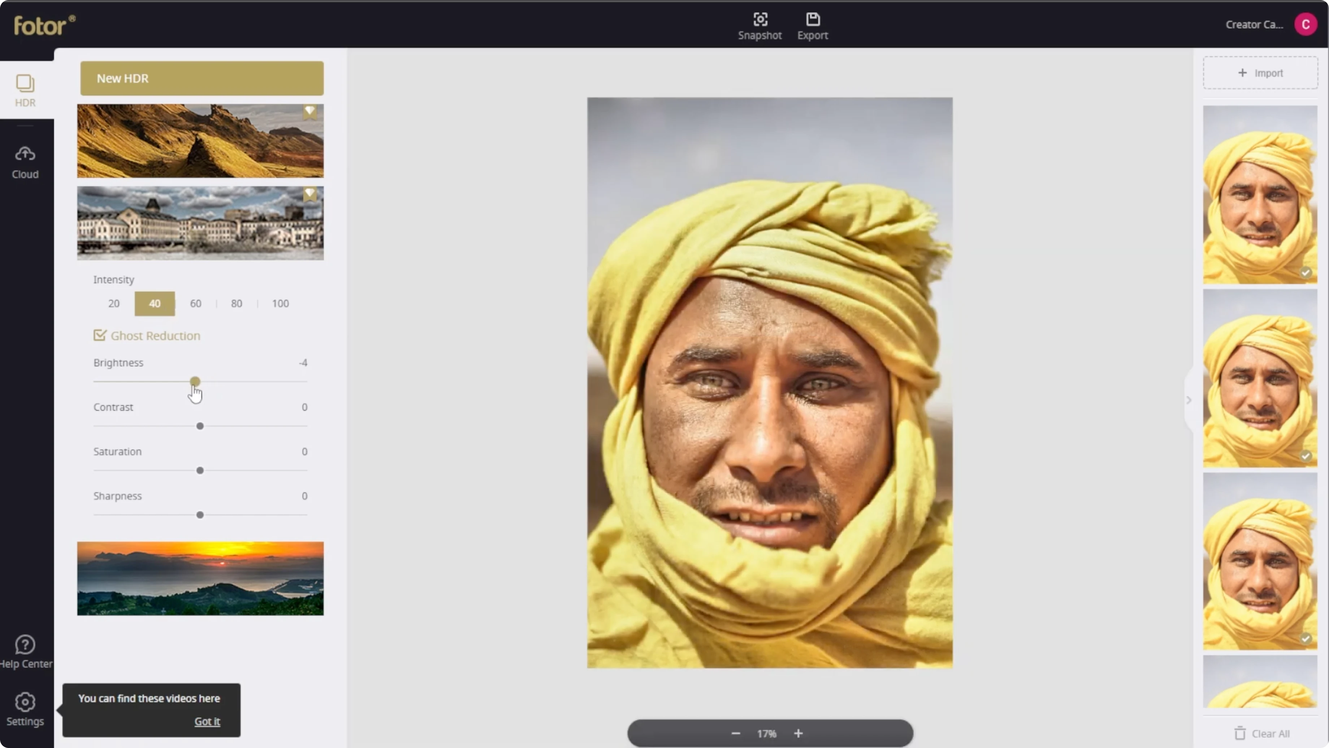Screen dimensions: 1329x748
Task: Click the 17% zoom level
Action: [767, 734]
